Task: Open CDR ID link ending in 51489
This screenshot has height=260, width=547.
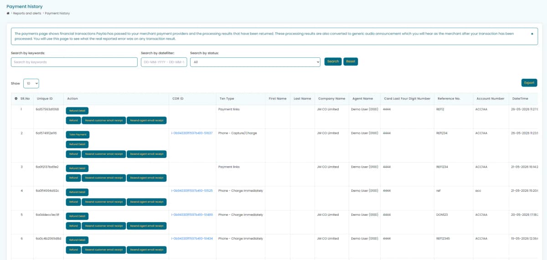Action: tap(192, 215)
